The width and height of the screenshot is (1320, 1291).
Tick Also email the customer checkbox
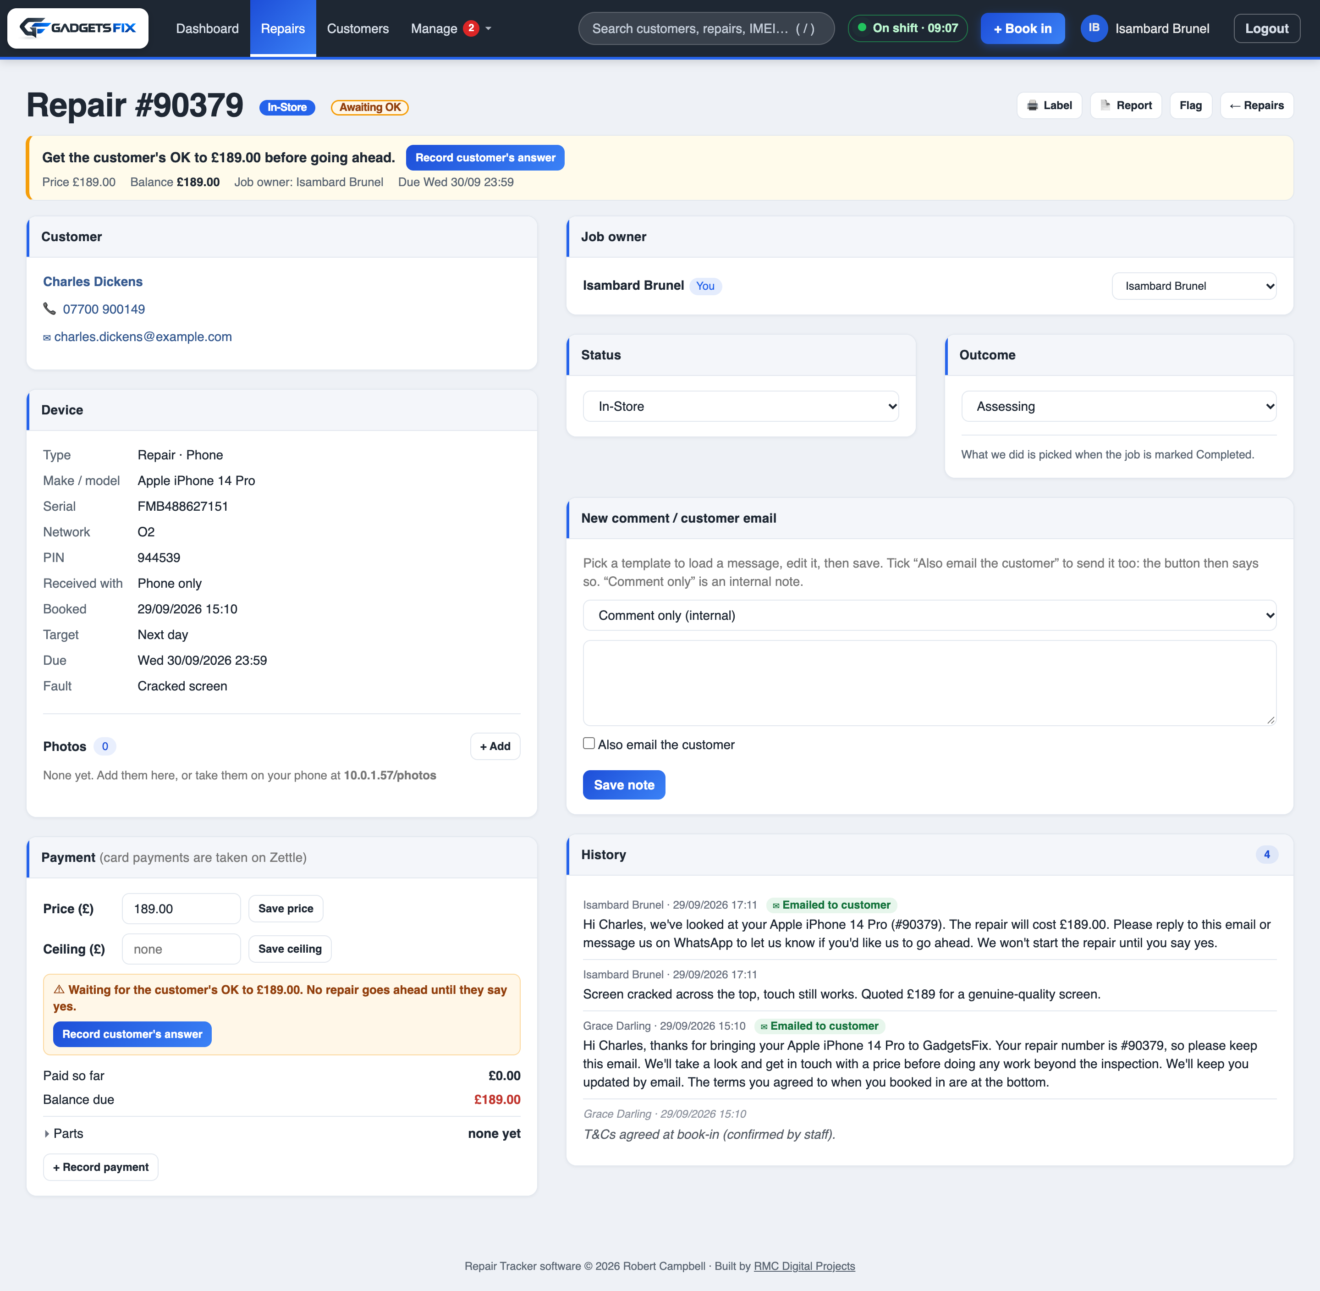point(589,743)
